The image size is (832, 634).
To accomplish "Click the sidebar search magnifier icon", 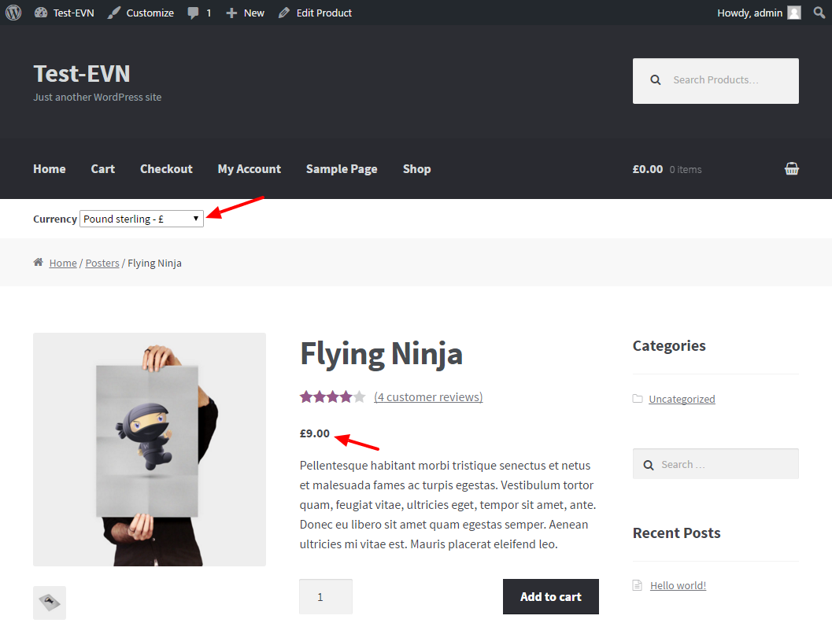I will coord(649,465).
